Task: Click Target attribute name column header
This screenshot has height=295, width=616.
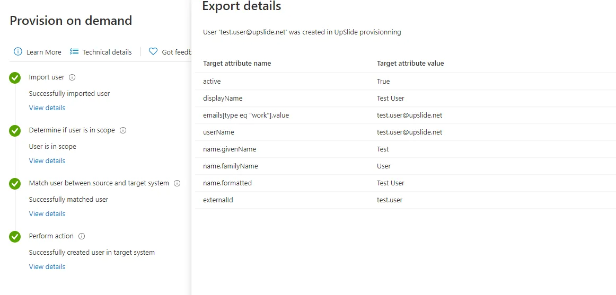Action: tap(237, 63)
